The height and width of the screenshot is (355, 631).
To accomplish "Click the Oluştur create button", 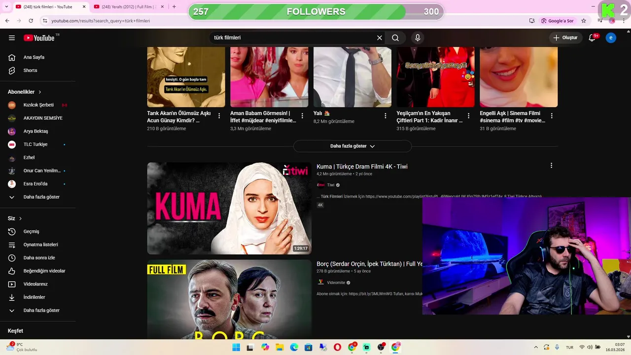I will (x=565, y=38).
